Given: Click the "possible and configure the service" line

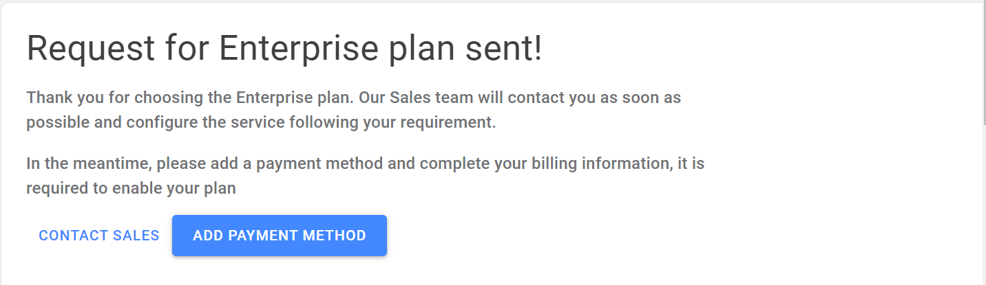Looking at the screenshot, I should tap(261, 124).
